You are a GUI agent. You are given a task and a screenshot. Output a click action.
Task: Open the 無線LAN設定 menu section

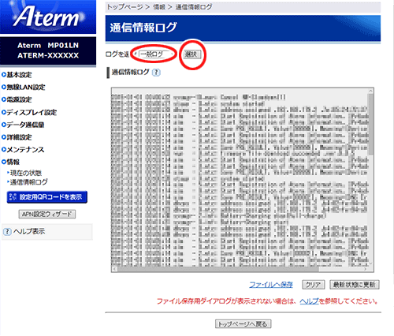(x=26, y=88)
